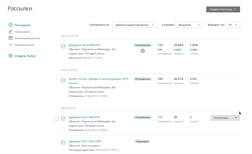Open the Завершенные folder

(x=24, y=45)
